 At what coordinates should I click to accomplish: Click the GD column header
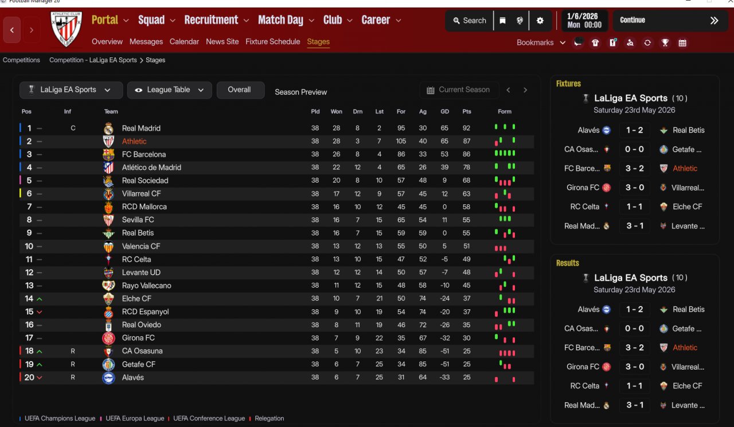(x=445, y=111)
